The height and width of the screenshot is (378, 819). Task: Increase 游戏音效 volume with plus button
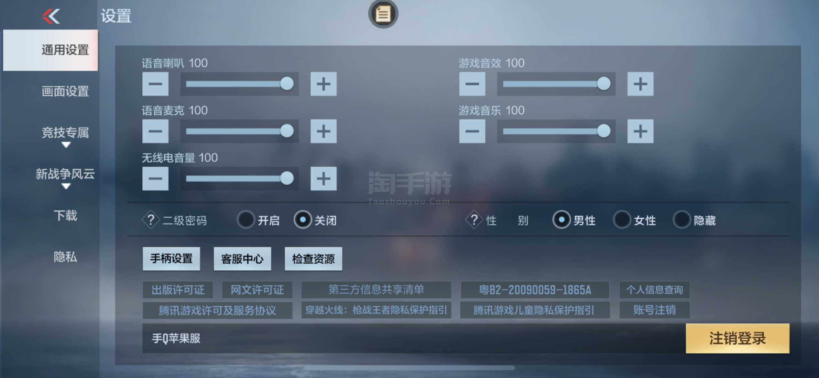tap(640, 84)
